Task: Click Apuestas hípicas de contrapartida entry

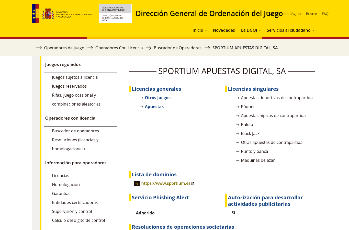Action: coord(273,116)
